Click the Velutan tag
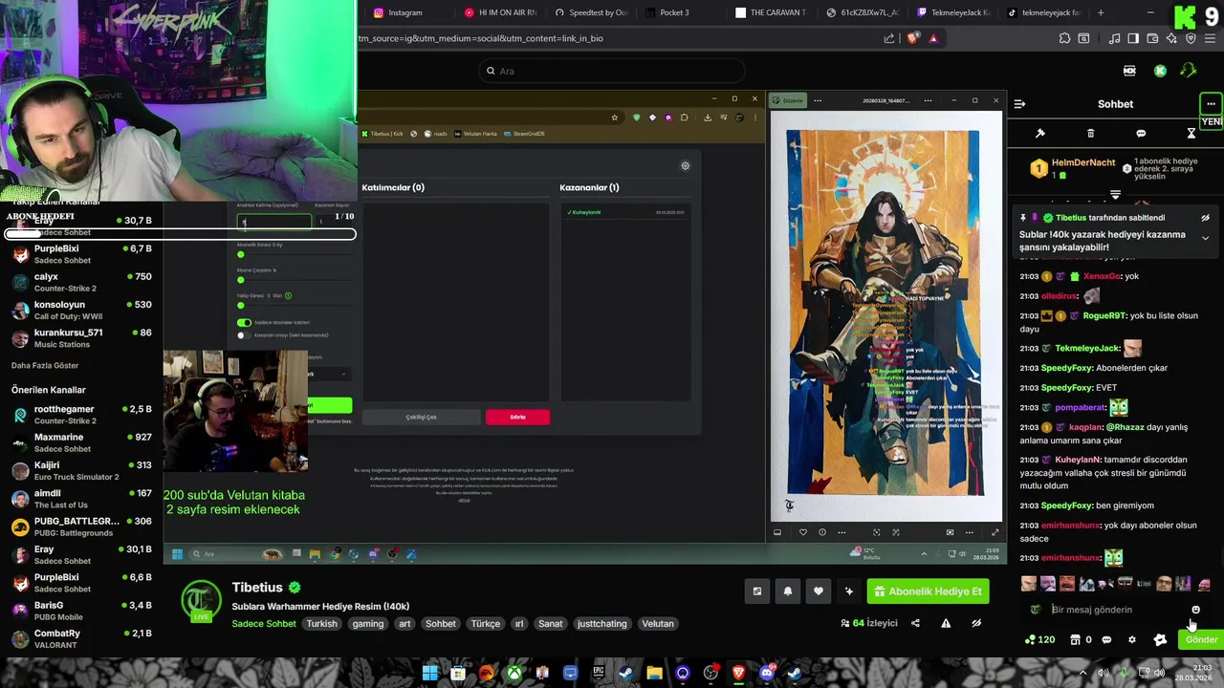This screenshot has width=1224, height=688. pos(658,624)
